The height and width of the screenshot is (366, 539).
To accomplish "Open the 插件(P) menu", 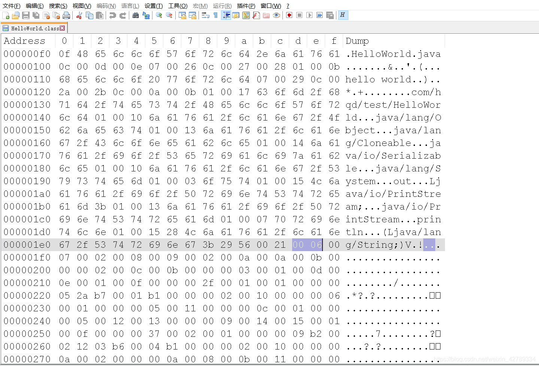I will [x=246, y=6].
